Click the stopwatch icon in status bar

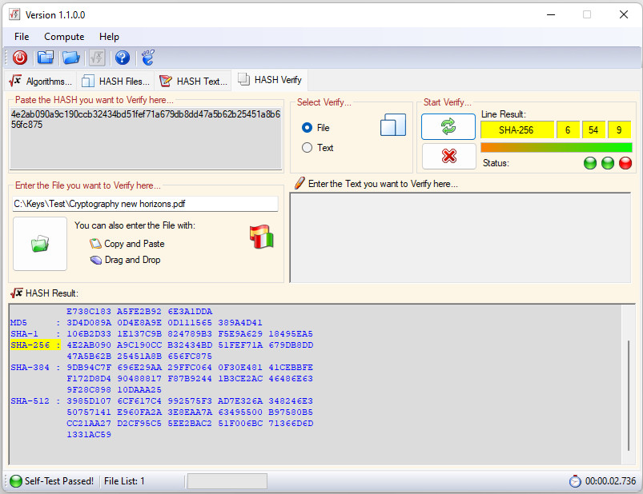[575, 481]
